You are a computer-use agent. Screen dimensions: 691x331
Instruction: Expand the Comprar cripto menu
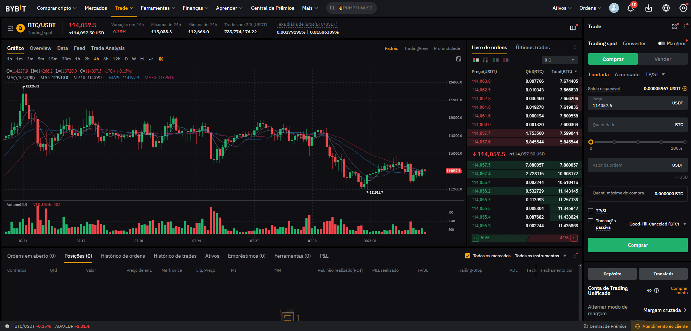tap(57, 8)
